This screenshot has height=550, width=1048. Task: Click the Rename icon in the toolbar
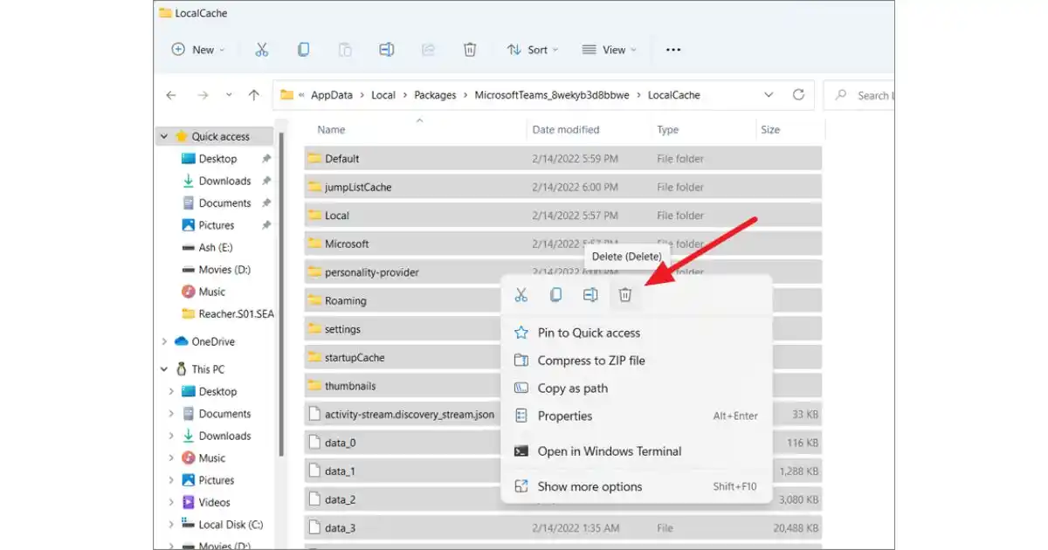pyautogui.click(x=386, y=50)
